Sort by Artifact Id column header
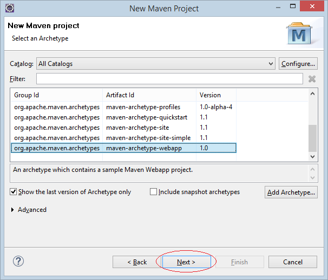 pos(149,95)
